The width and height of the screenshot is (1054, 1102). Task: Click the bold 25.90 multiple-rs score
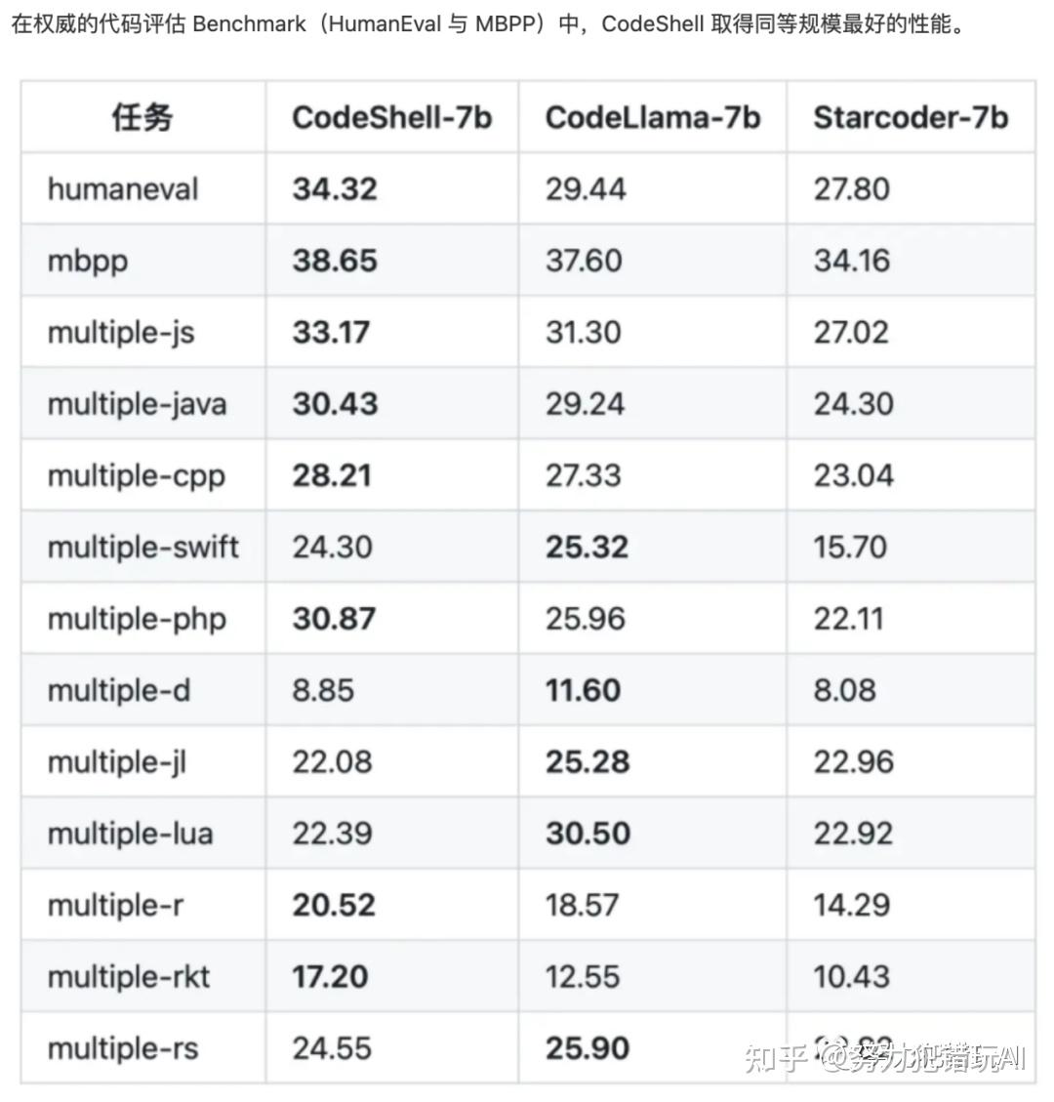[x=588, y=1048]
